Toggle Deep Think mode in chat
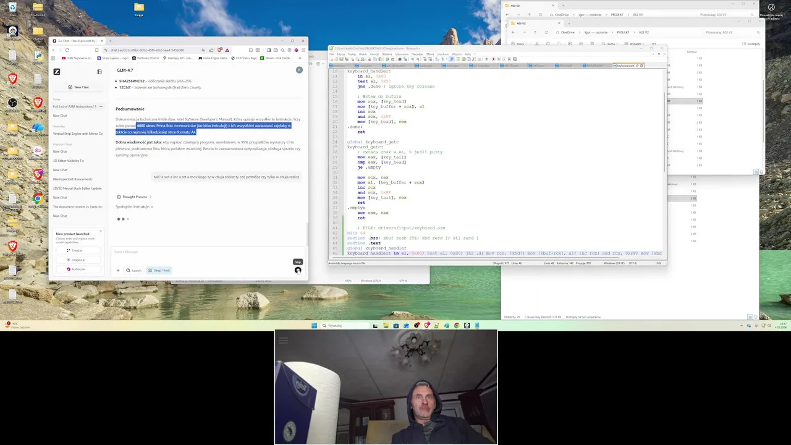 [159, 270]
